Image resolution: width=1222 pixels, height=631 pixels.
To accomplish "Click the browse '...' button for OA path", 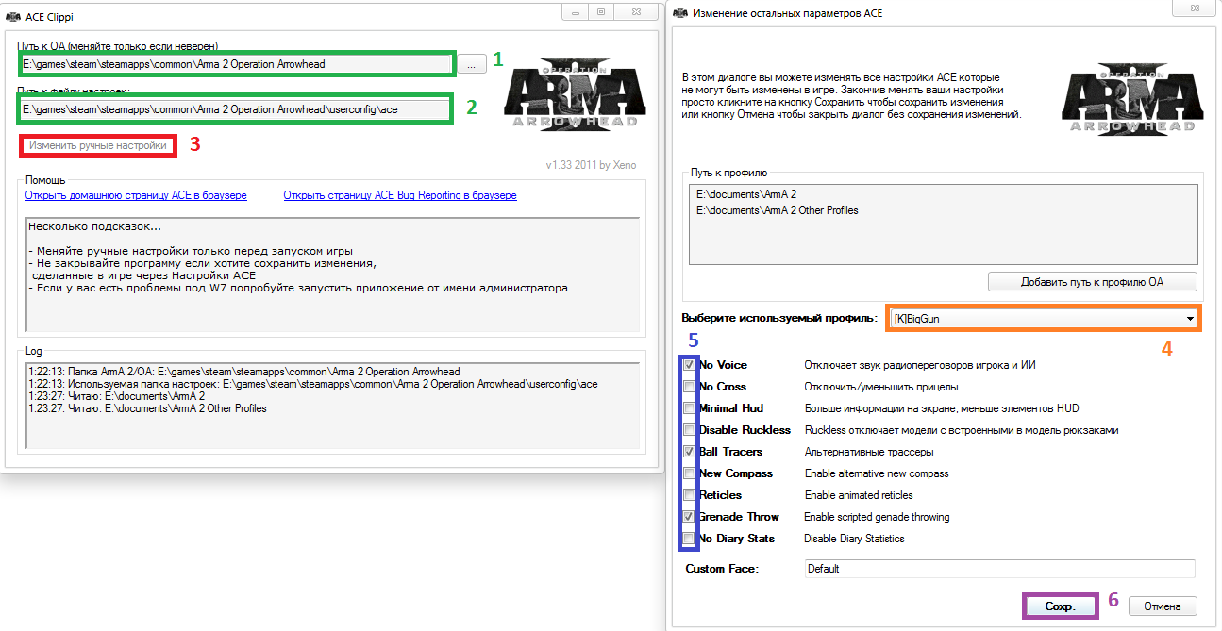I will (473, 64).
